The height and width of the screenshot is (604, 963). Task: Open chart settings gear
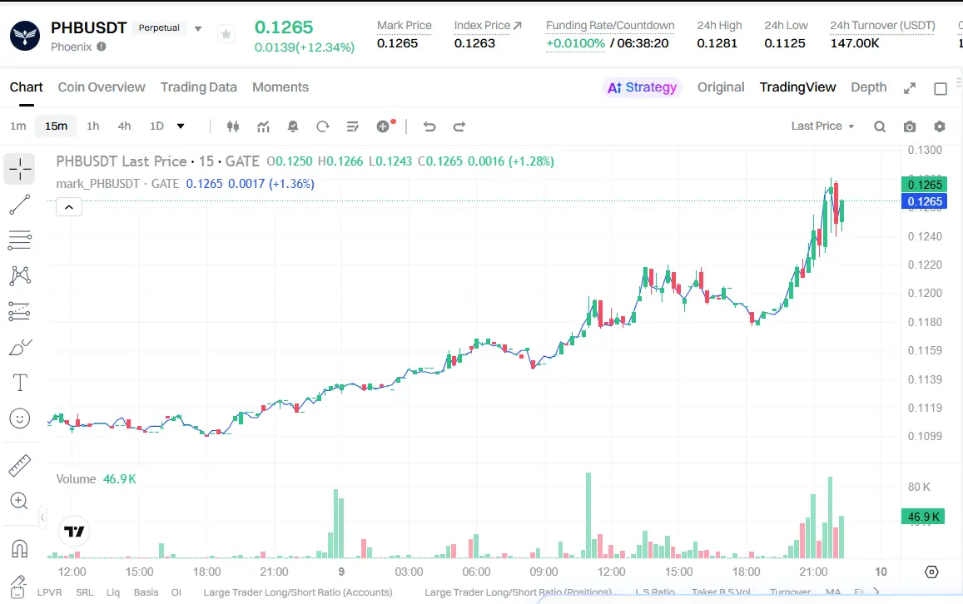[940, 126]
